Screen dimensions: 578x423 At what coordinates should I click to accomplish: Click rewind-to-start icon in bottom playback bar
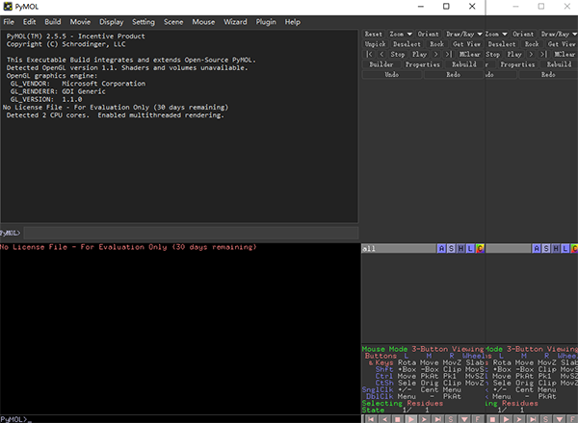(x=372, y=419)
